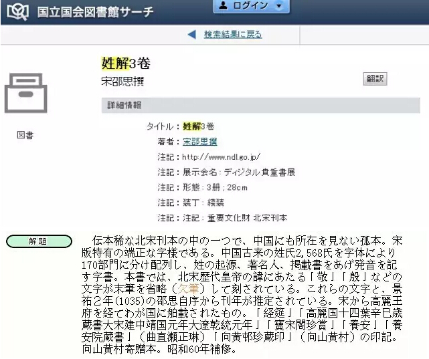The width and height of the screenshot is (429, 359).
Task: Click the 図書 label under the icon
Action: point(25,135)
